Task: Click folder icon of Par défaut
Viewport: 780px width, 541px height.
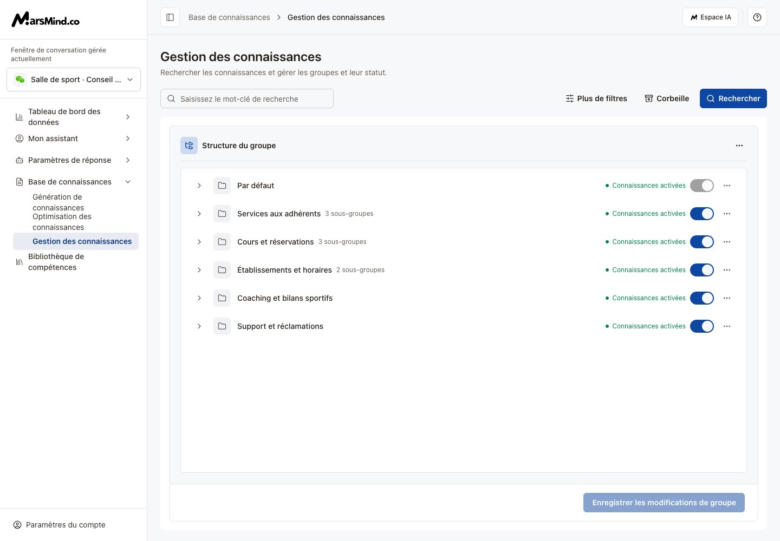Action: tap(222, 186)
